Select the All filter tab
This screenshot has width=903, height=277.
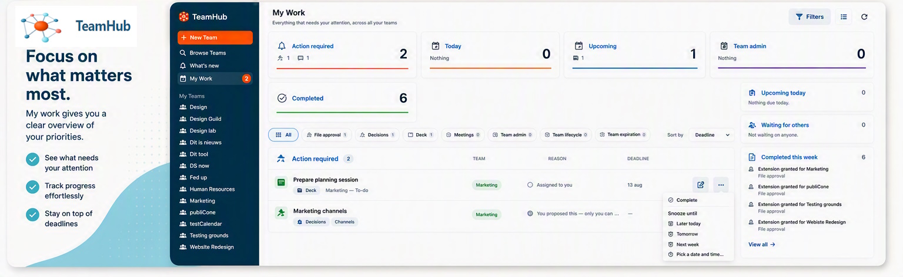pyautogui.click(x=283, y=135)
